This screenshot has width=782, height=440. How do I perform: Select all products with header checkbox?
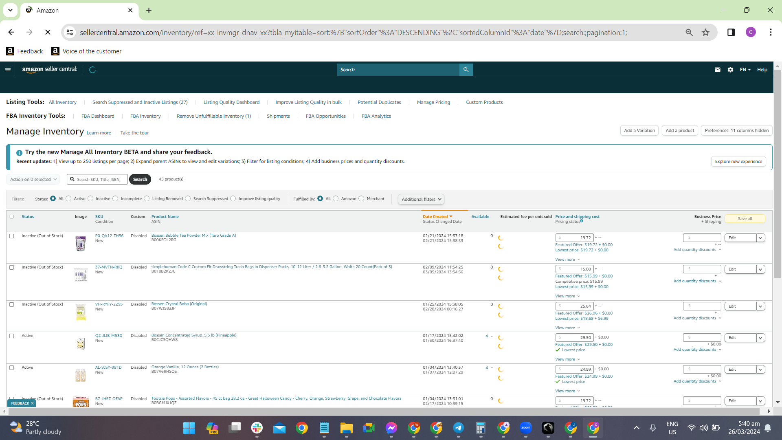point(11,217)
